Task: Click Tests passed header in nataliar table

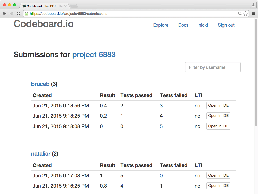Action: coord(136,165)
